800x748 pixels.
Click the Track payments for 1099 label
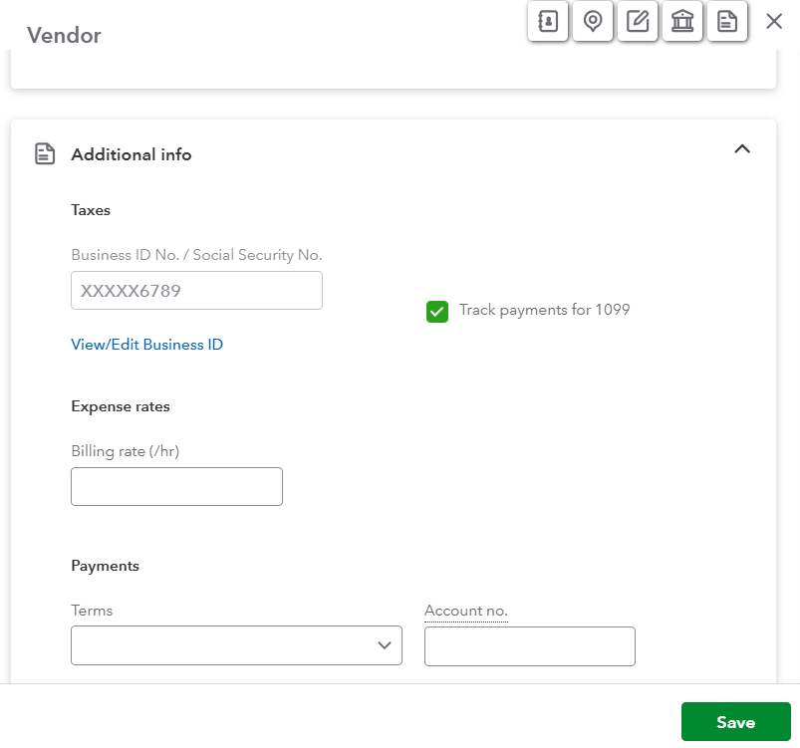[544, 310]
